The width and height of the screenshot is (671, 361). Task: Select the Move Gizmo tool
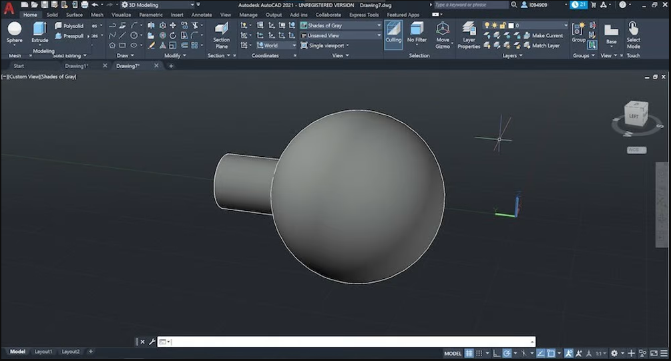(x=443, y=35)
